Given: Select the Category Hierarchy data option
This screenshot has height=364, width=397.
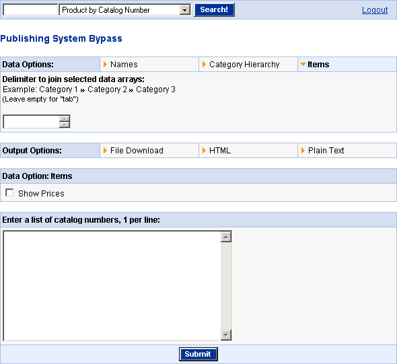Looking at the screenshot, I should 244,65.
